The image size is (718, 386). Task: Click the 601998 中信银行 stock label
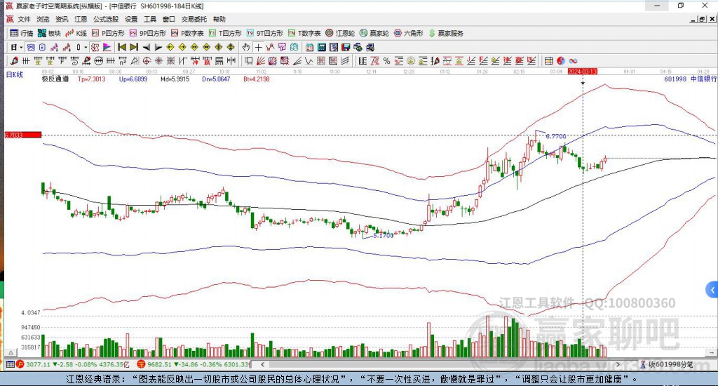(x=690, y=79)
